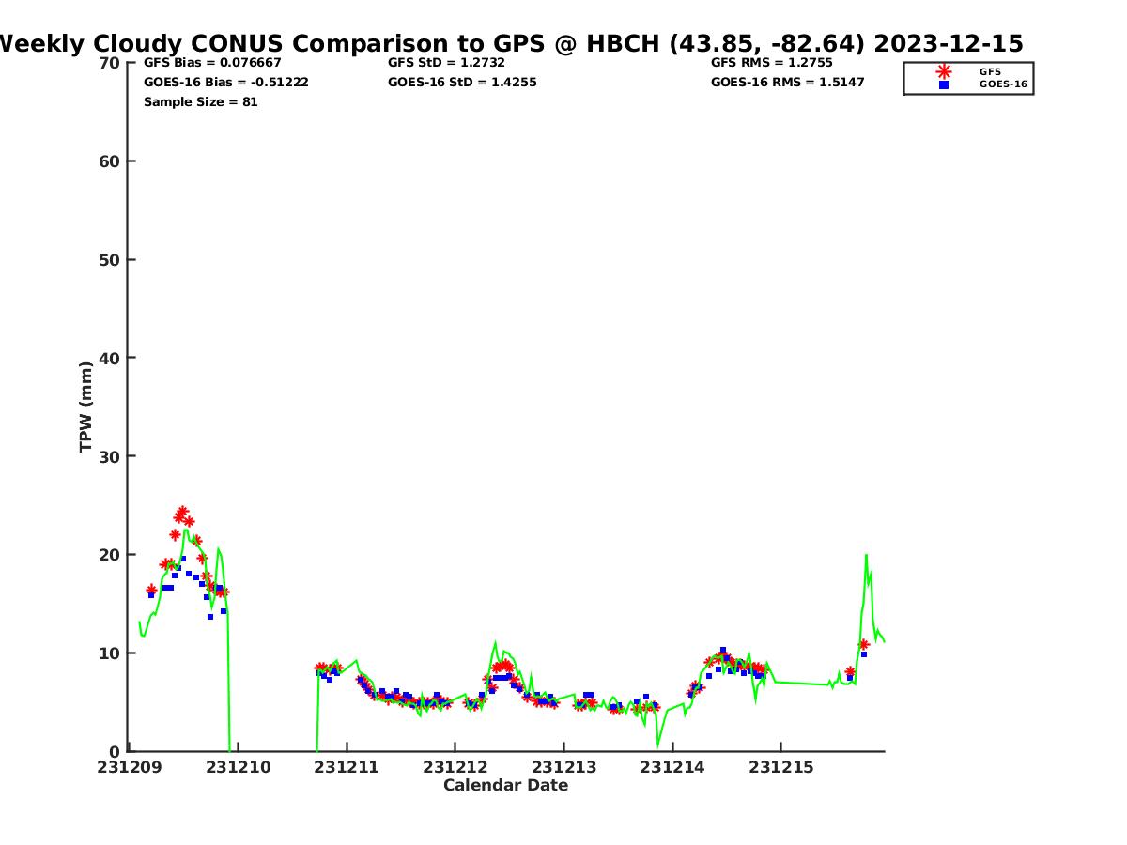Click the highest GFS red marker near 24 mm
The width and height of the screenshot is (1127, 845).
(x=182, y=512)
